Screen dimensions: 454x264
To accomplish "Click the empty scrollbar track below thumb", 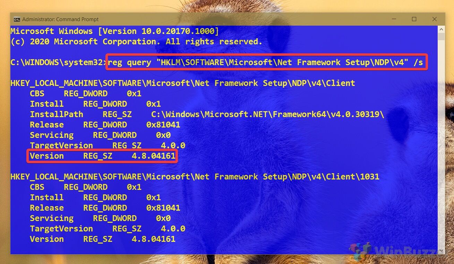I will [441, 144].
